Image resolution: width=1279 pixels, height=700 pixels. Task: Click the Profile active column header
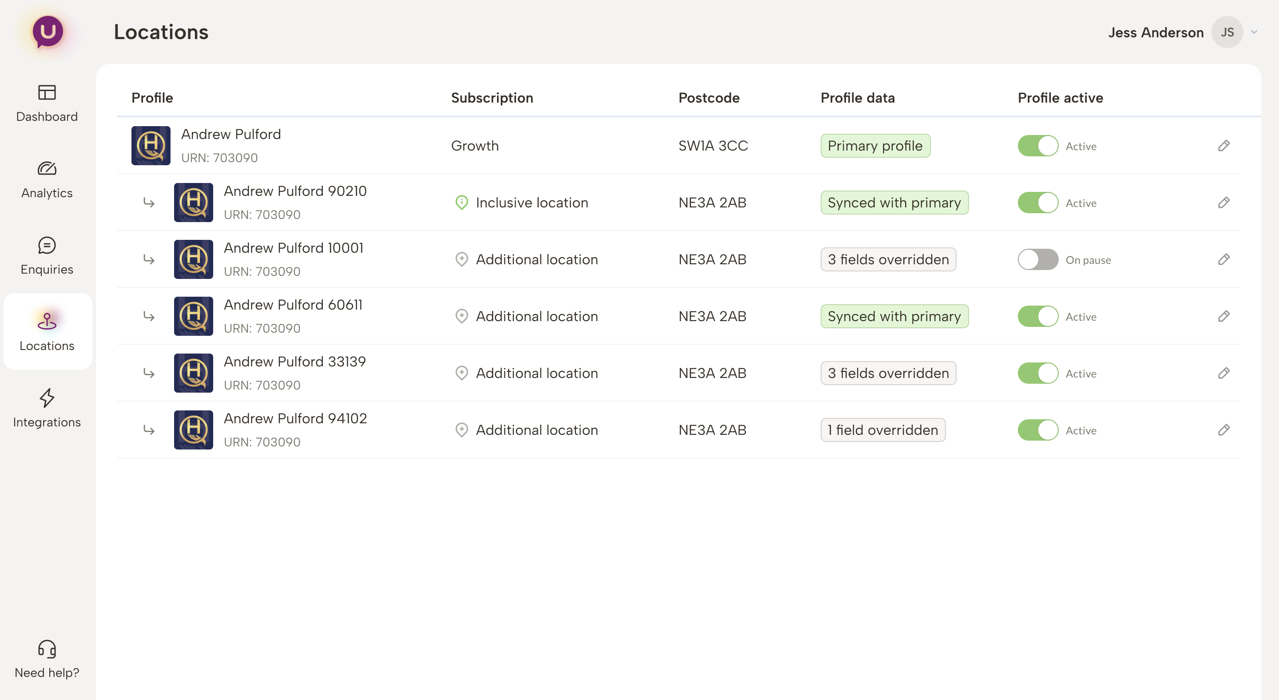click(x=1061, y=98)
